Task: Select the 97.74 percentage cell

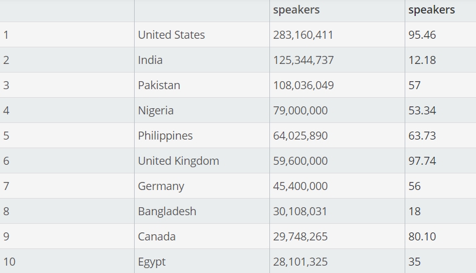Action: pos(422,161)
